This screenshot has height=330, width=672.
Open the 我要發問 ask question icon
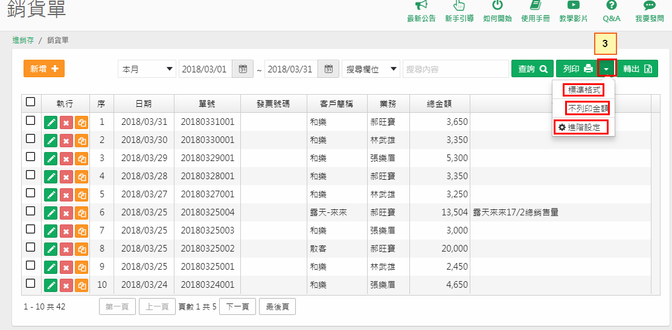(x=650, y=5)
